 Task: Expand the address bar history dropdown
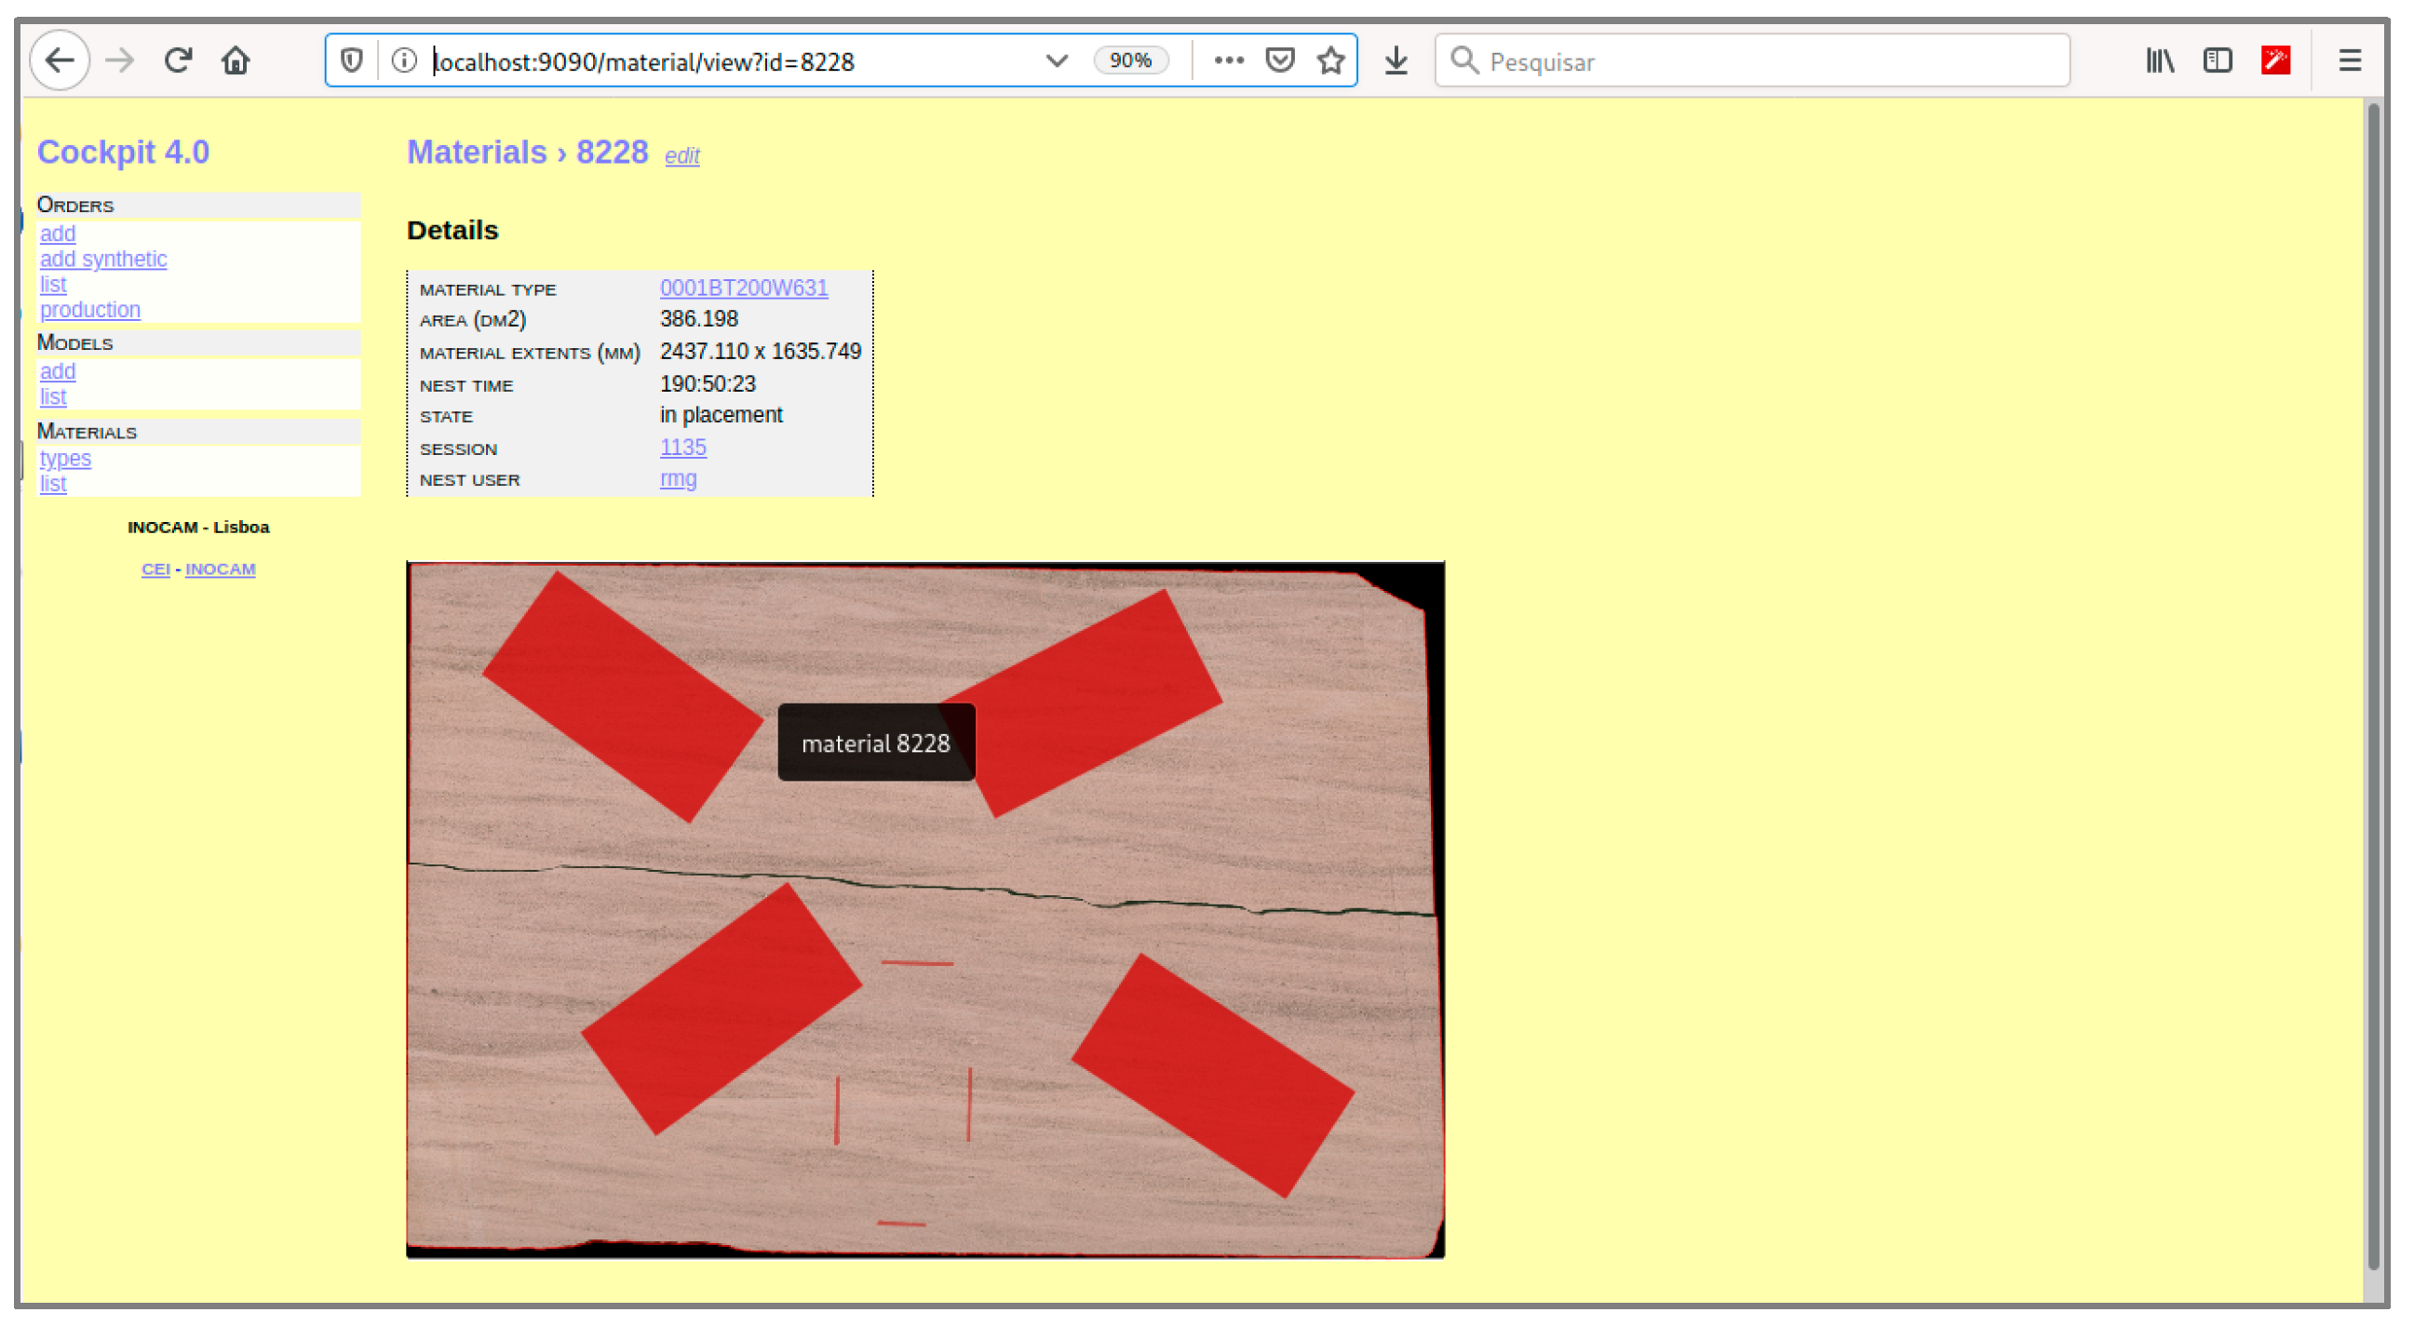(1056, 60)
